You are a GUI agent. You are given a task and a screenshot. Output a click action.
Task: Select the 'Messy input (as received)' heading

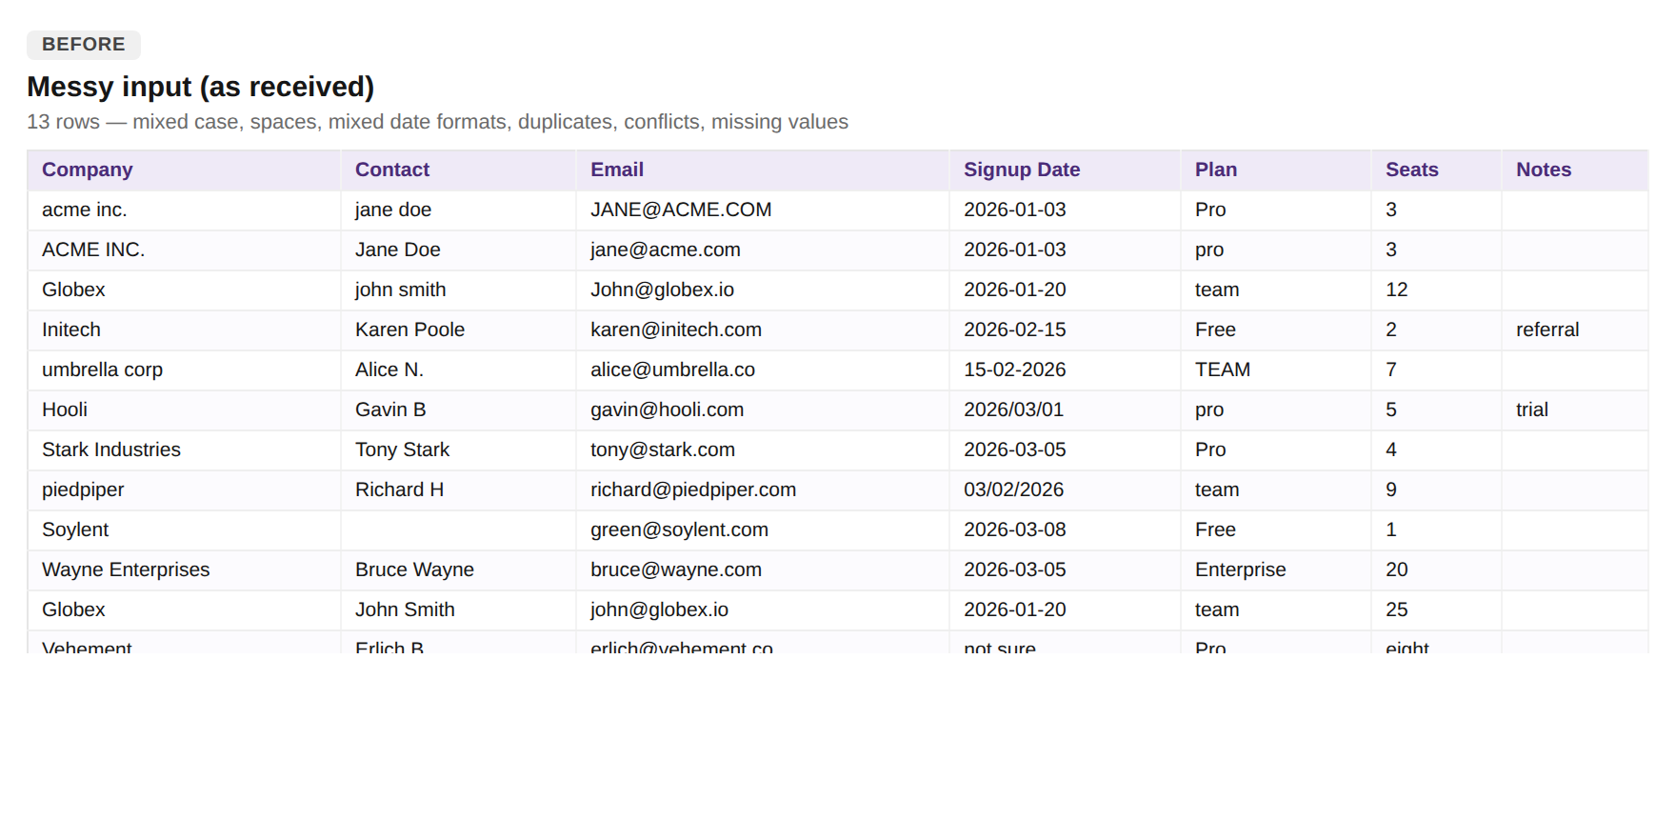point(200,87)
